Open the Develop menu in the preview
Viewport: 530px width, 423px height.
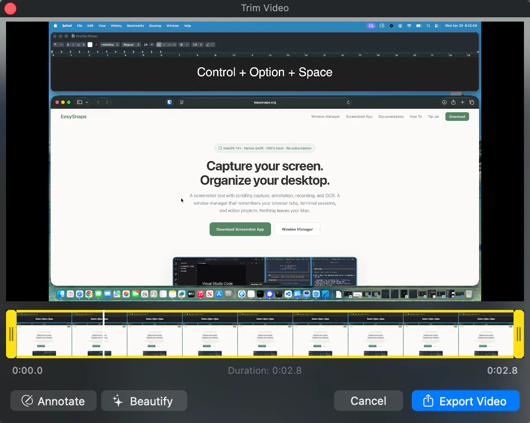[x=155, y=26]
